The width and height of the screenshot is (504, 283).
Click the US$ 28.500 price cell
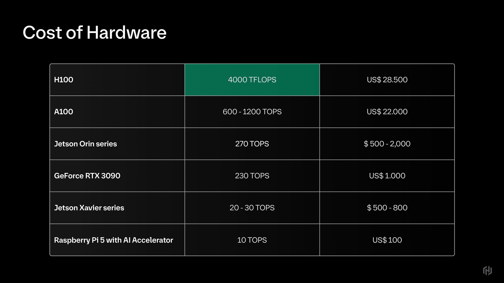click(x=387, y=80)
